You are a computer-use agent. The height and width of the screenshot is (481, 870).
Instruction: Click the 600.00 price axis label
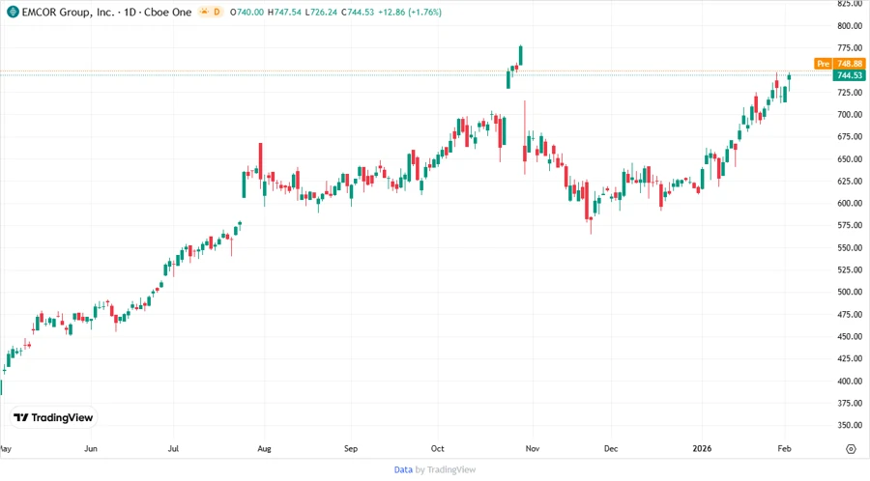click(850, 204)
